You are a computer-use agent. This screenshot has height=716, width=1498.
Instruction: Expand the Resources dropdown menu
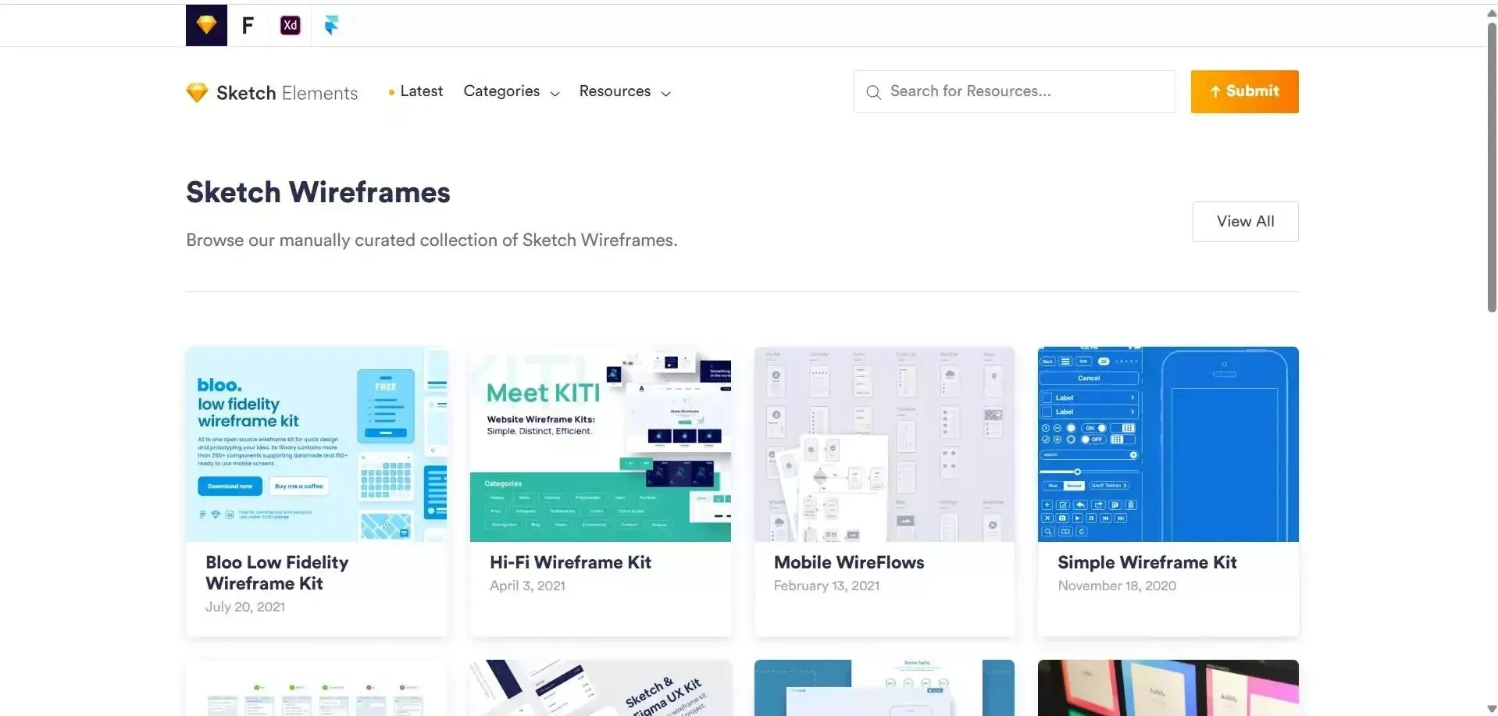pyautogui.click(x=625, y=91)
